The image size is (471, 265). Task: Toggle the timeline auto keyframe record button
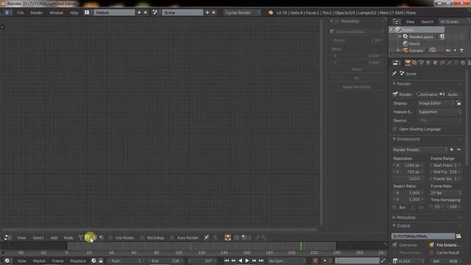click(315, 261)
